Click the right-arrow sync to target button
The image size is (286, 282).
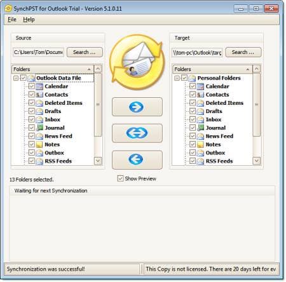tap(137, 107)
